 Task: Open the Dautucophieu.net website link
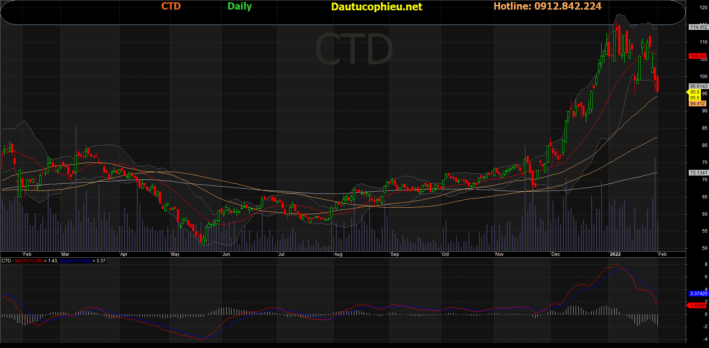coord(376,7)
